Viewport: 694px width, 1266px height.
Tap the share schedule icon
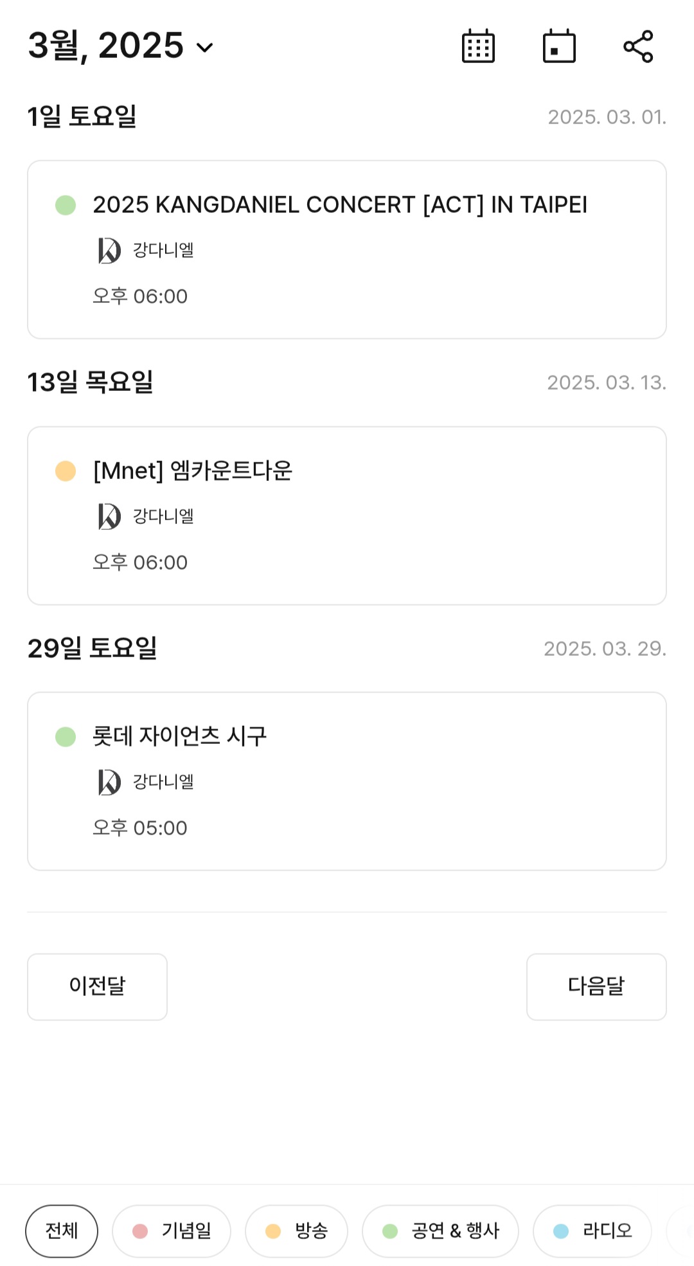pyautogui.click(x=638, y=46)
